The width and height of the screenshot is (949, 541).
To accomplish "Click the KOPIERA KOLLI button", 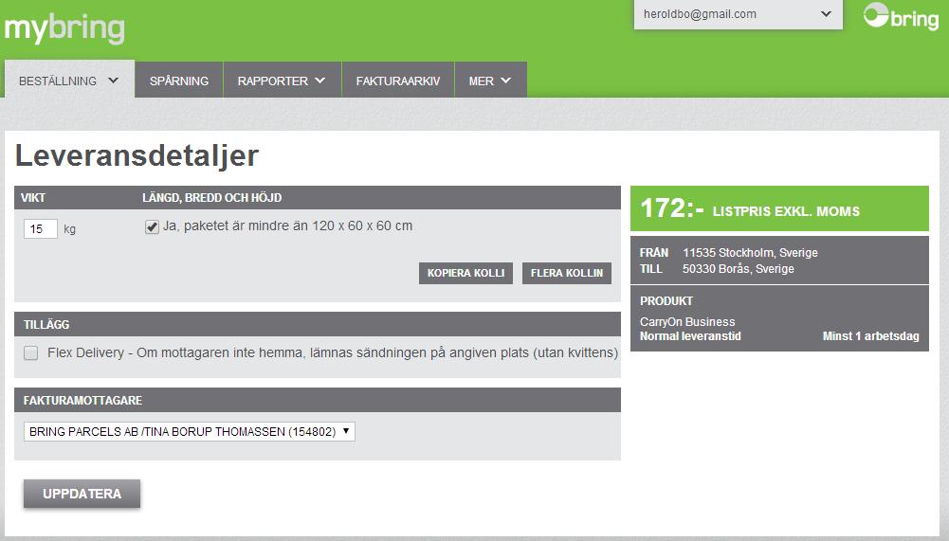I will [465, 273].
